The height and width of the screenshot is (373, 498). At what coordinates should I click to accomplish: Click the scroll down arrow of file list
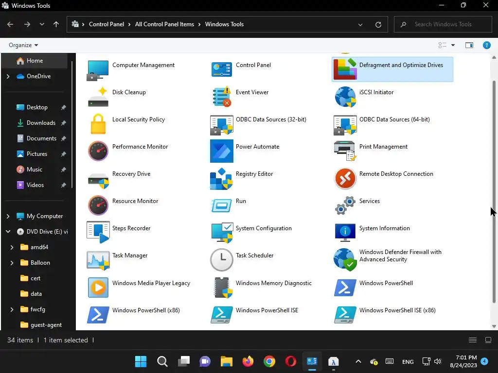[x=494, y=326]
